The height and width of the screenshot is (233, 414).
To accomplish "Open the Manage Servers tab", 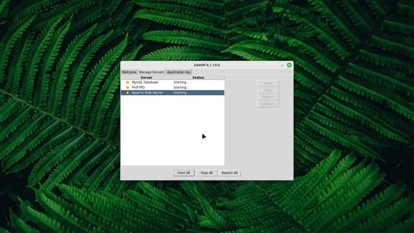I will point(151,72).
